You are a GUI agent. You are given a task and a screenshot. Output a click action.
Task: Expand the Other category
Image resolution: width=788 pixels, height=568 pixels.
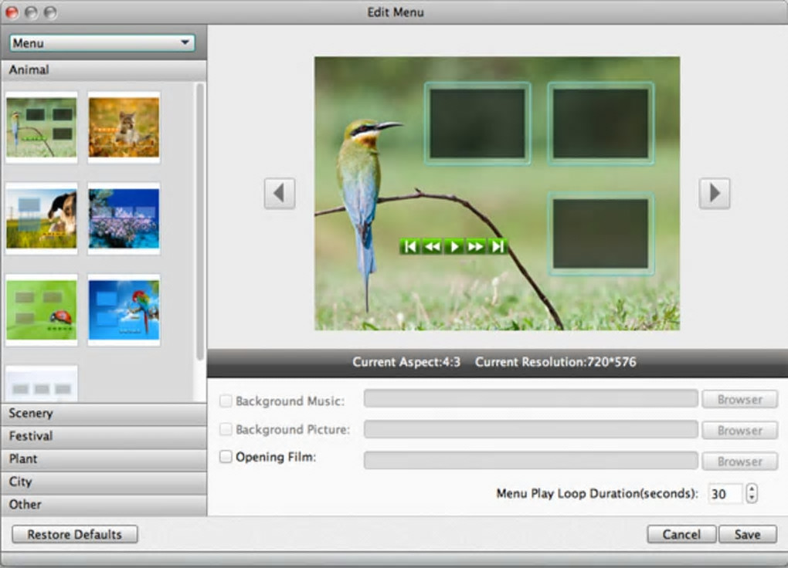click(104, 505)
